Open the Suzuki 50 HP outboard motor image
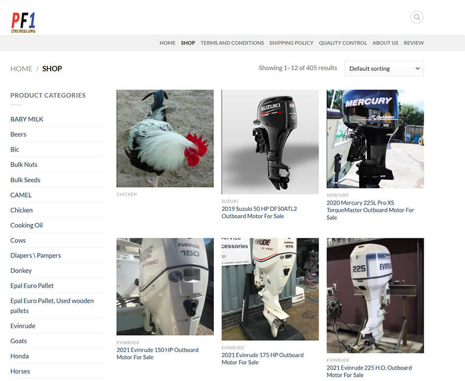This screenshot has height=381, width=465. (x=270, y=142)
